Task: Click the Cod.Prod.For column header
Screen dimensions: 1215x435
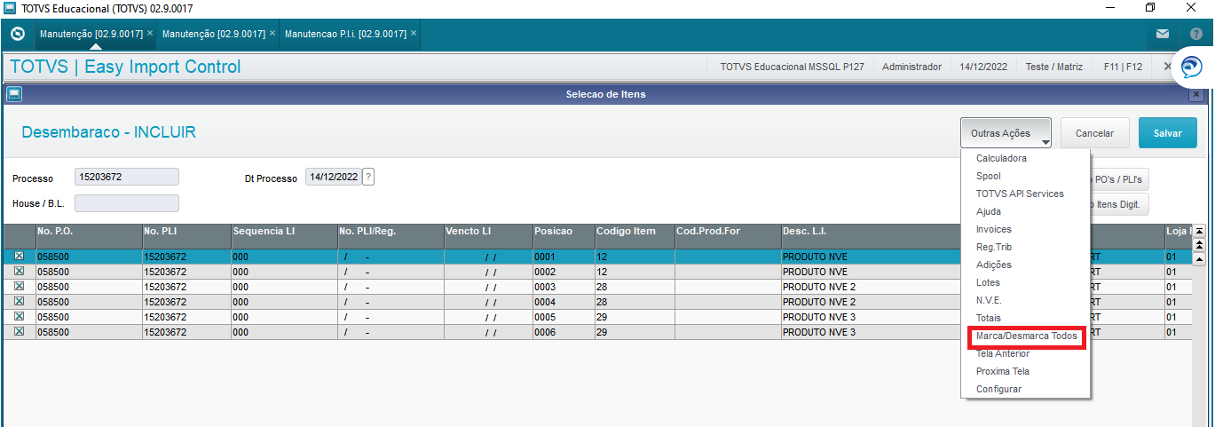Action: (x=728, y=236)
